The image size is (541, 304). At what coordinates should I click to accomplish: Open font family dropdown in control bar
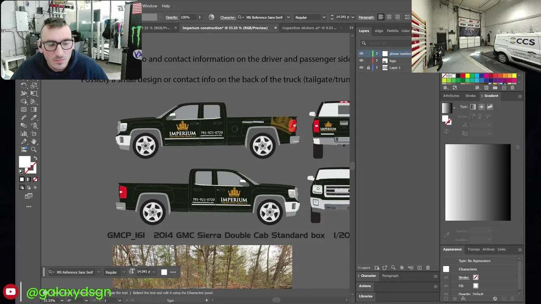288,17
